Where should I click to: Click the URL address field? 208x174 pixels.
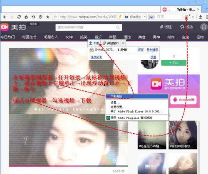coord(88,17)
